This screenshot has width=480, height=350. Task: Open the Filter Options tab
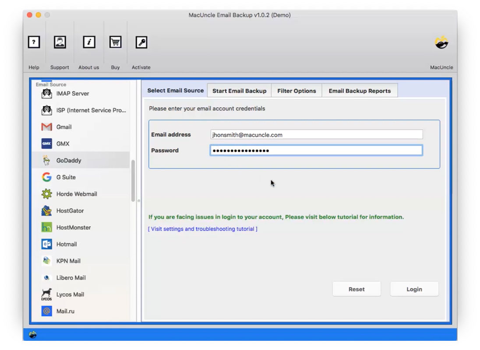point(296,91)
